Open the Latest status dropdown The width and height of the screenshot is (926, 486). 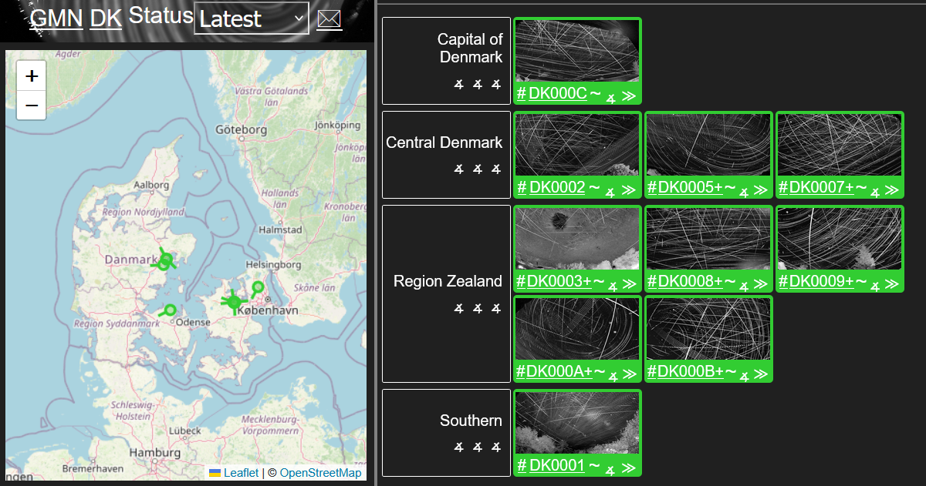(251, 18)
